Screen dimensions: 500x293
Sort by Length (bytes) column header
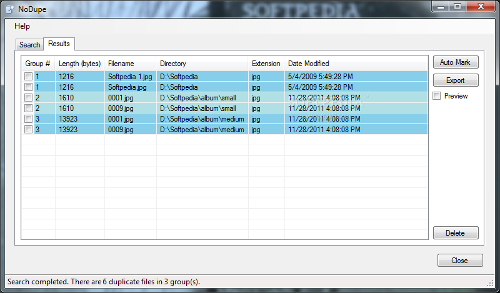80,64
